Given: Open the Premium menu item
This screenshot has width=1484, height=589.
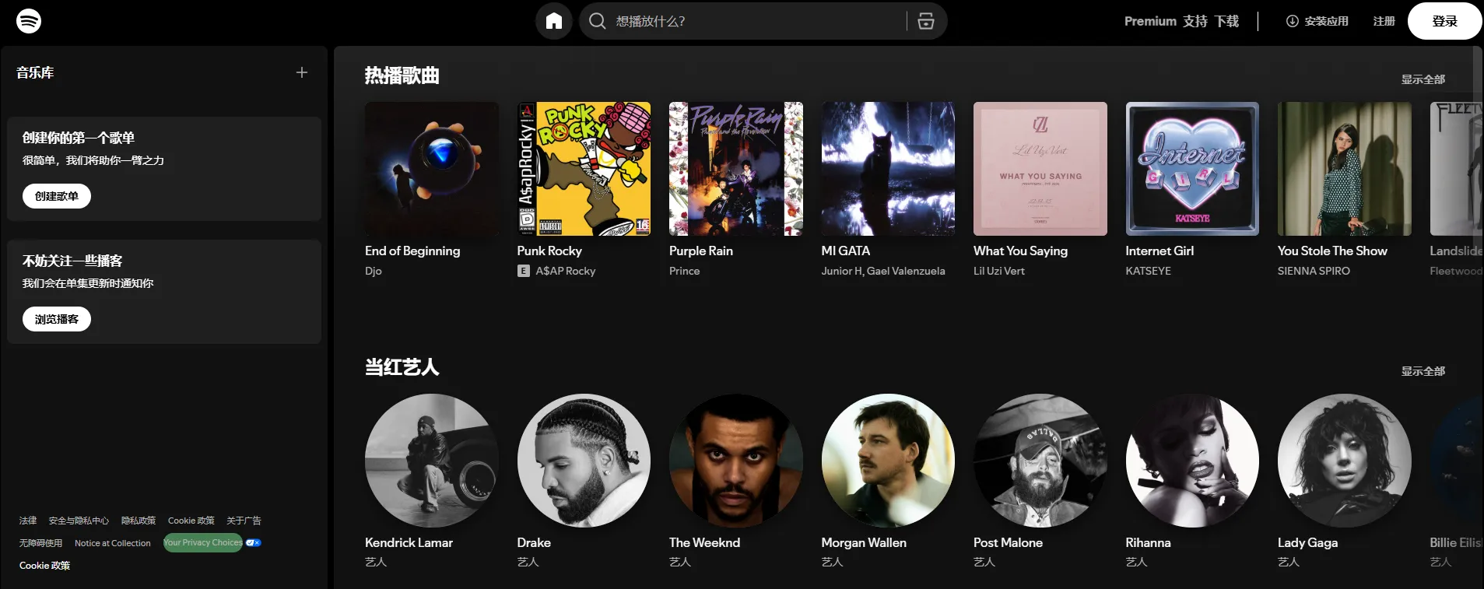Looking at the screenshot, I should (x=1149, y=21).
